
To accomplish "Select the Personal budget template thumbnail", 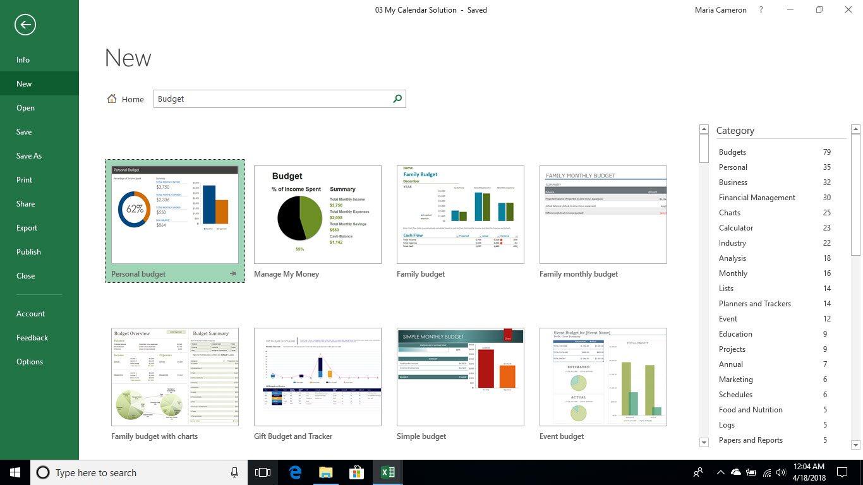I will tap(175, 215).
